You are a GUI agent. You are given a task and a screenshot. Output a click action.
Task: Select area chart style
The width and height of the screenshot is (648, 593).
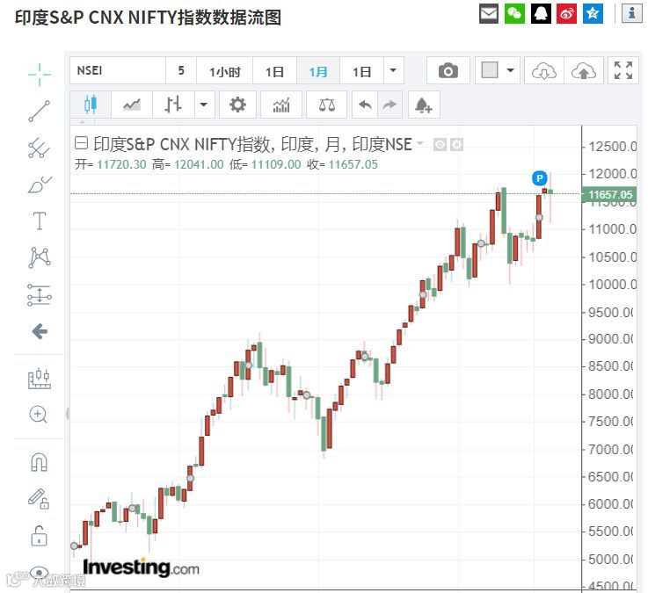click(132, 105)
